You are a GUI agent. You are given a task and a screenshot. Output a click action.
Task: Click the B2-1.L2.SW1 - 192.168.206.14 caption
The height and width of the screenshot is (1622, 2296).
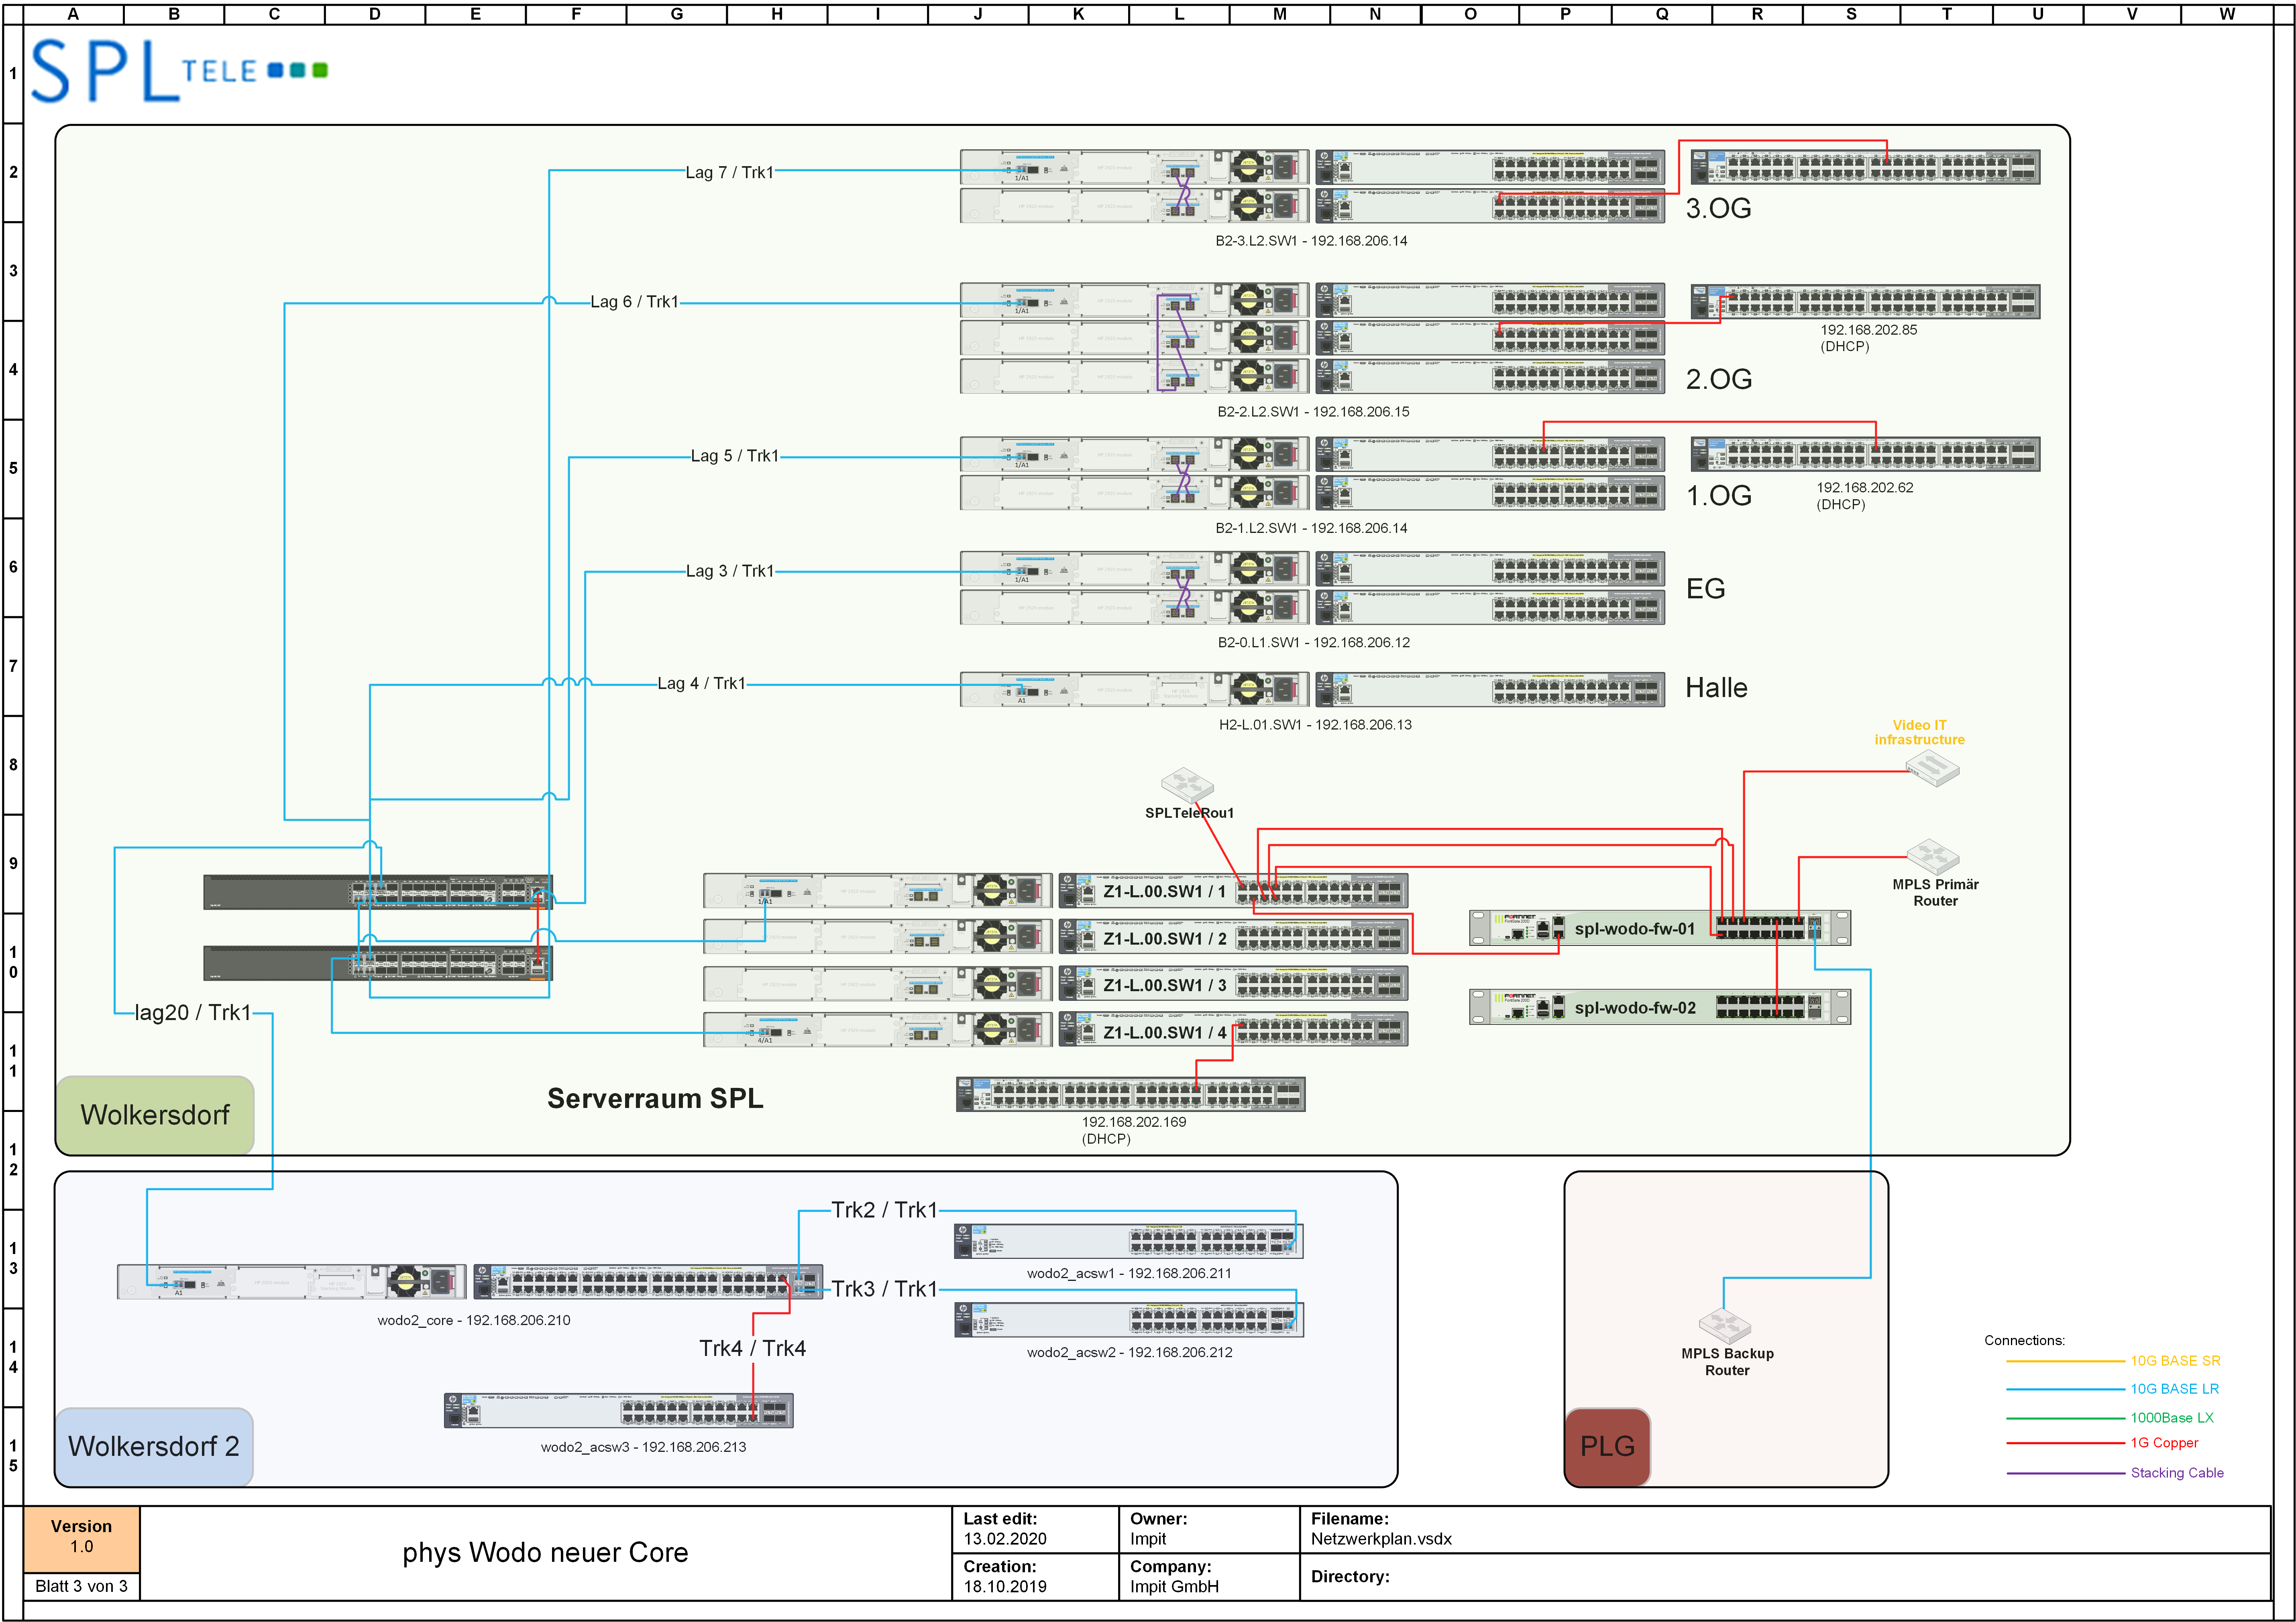tap(1311, 528)
